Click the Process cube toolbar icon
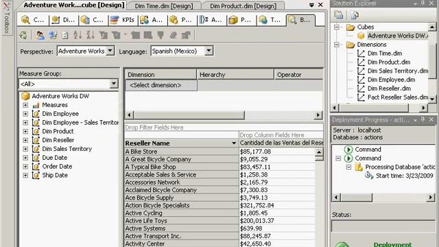 click(23, 35)
